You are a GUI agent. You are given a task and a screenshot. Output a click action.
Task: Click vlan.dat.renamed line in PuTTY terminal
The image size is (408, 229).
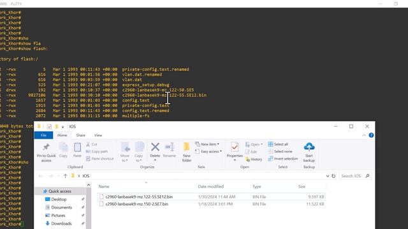[x=142, y=74]
